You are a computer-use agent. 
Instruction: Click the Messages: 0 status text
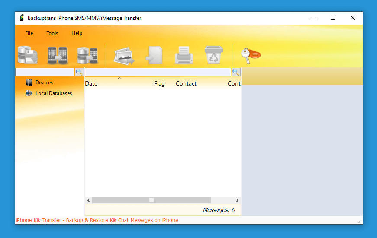point(219,210)
